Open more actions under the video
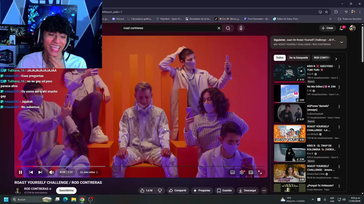364x204 pixels. [x=264, y=190]
